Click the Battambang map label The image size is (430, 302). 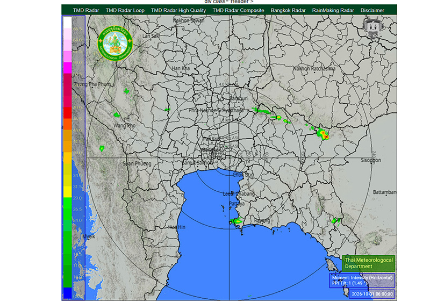coord(385,192)
